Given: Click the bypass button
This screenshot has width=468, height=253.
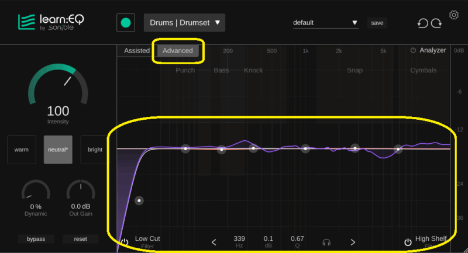Looking at the screenshot, I should pos(36,239).
